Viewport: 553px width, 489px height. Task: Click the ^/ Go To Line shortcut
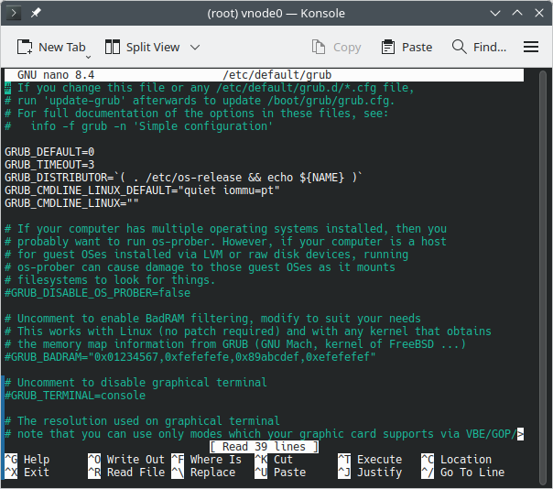(x=462, y=473)
